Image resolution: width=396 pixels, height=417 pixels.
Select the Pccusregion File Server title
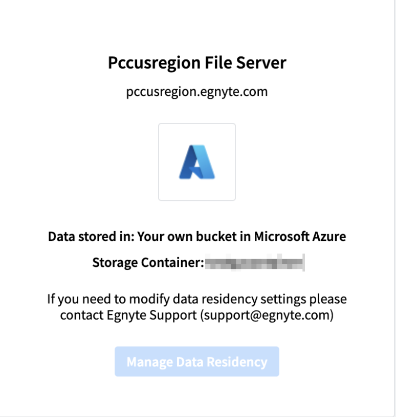197,62
